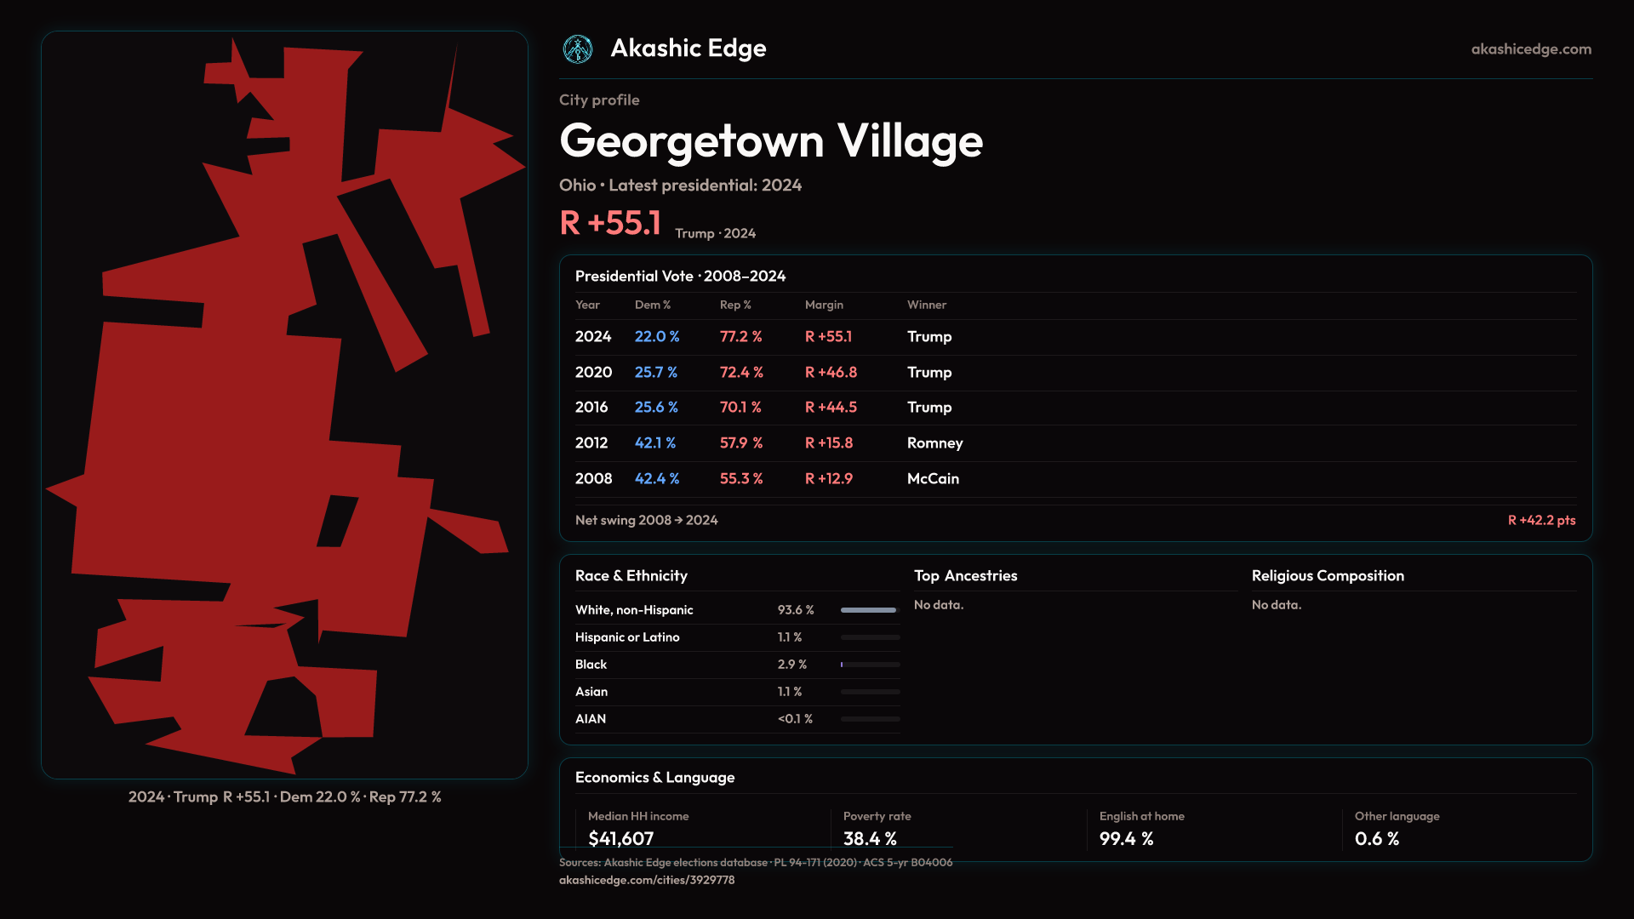
Task: Click the map caption with 2024 results
Action: click(284, 797)
